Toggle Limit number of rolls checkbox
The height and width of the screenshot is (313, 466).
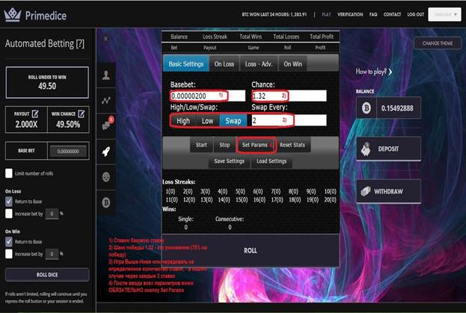point(9,173)
